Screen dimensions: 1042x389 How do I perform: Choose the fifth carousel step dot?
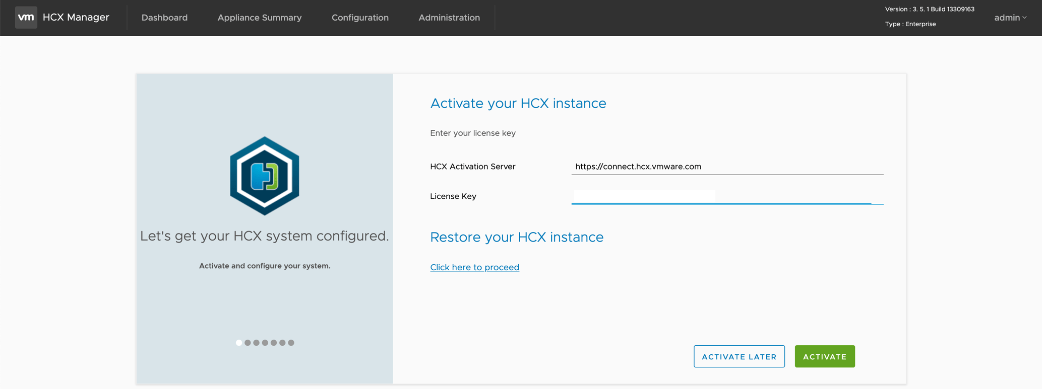pyautogui.click(x=274, y=343)
